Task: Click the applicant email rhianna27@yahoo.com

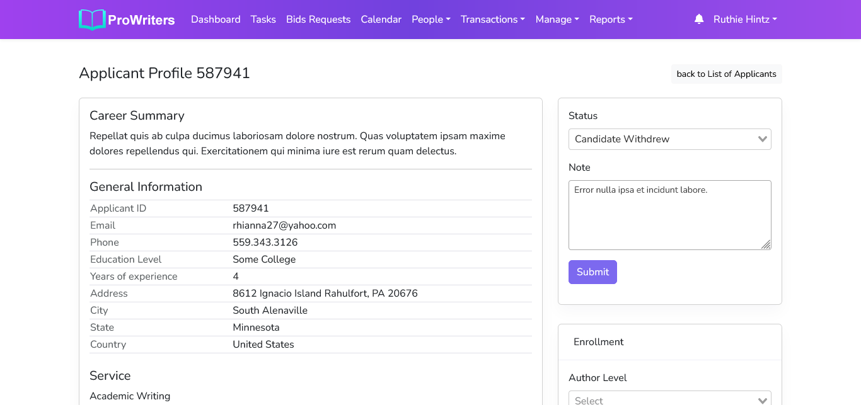Action: [284, 225]
